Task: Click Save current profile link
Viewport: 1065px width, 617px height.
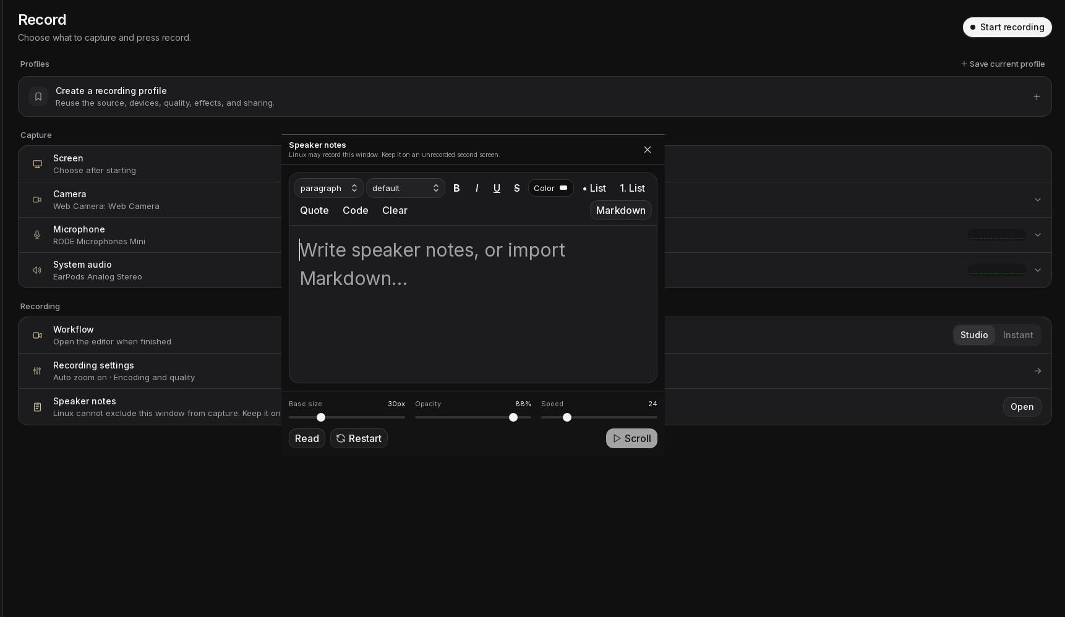Action: point(1003,64)
